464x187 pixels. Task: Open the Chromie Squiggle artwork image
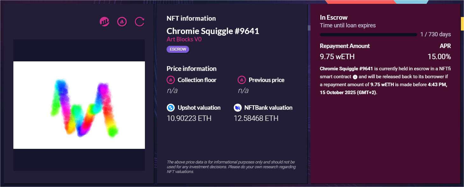79,105
